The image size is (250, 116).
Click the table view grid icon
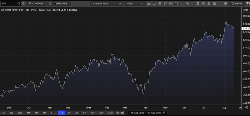pos(198,3)
